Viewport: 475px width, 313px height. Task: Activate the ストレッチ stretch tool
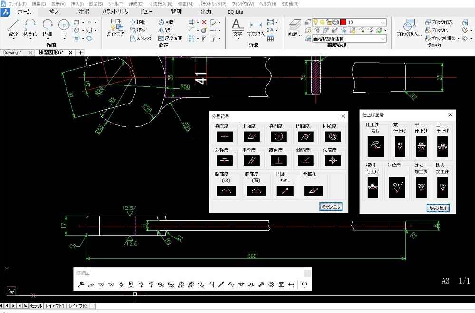tap(141, 38)
